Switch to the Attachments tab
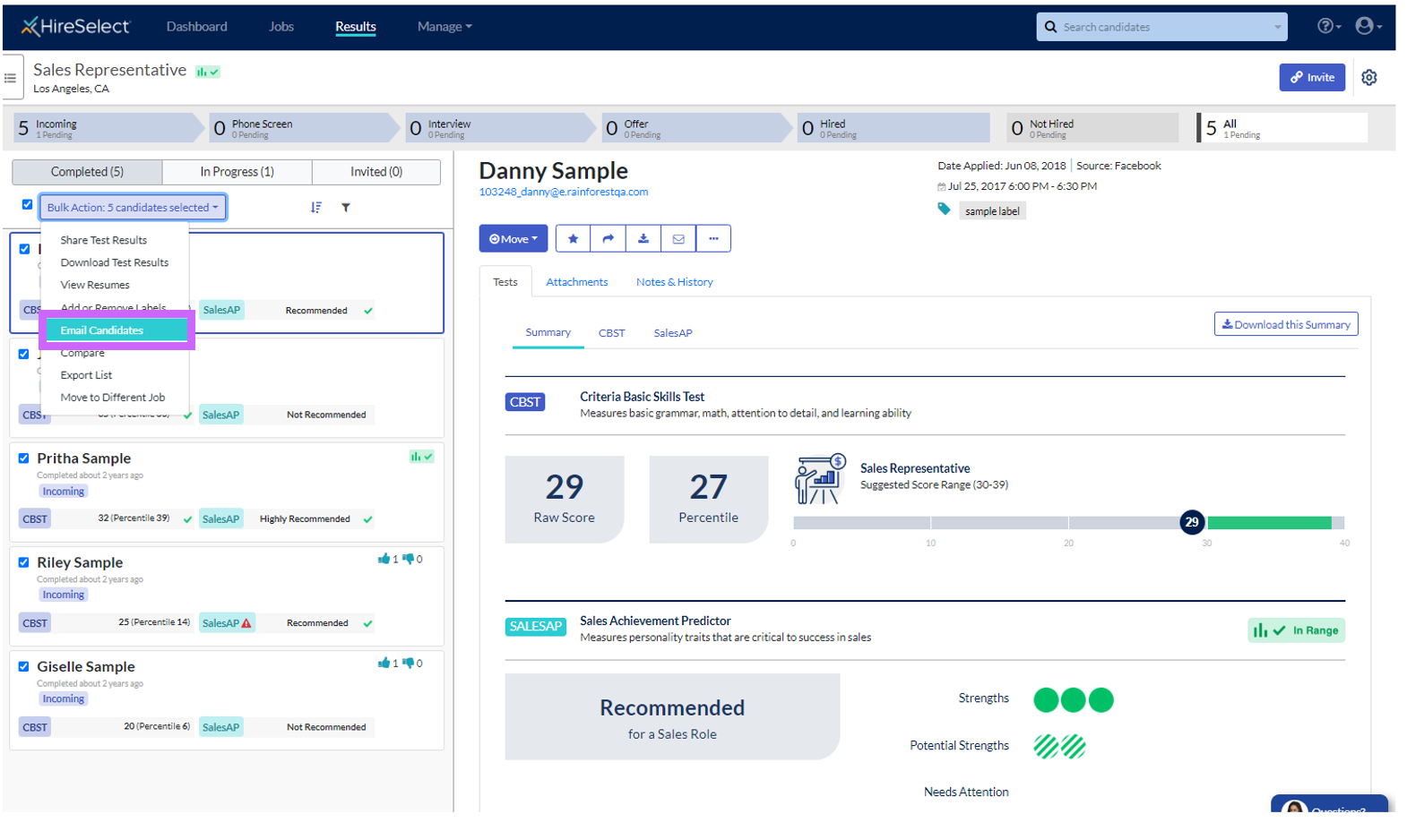1407x831 pixels. tap(576, 282)
